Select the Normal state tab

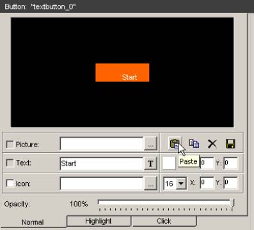(x=33, y=222)
